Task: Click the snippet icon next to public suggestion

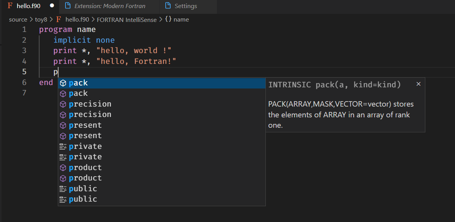Action: tap(63, 189)
